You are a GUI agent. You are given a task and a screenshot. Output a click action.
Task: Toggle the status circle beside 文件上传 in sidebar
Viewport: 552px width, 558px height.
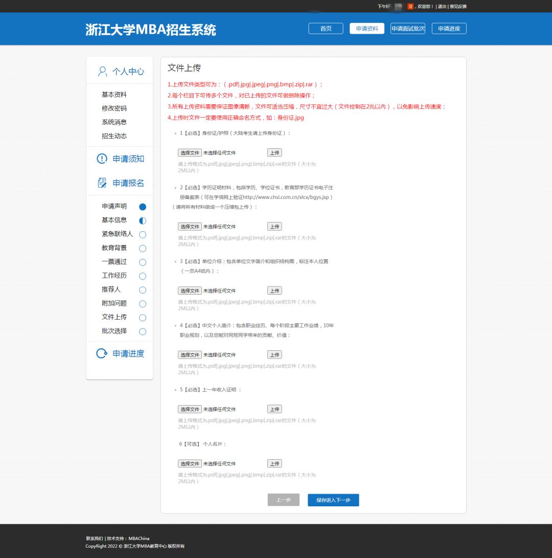(142, 317)
